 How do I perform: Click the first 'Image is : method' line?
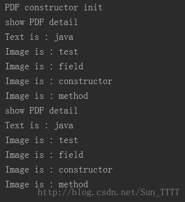(47, 96)
